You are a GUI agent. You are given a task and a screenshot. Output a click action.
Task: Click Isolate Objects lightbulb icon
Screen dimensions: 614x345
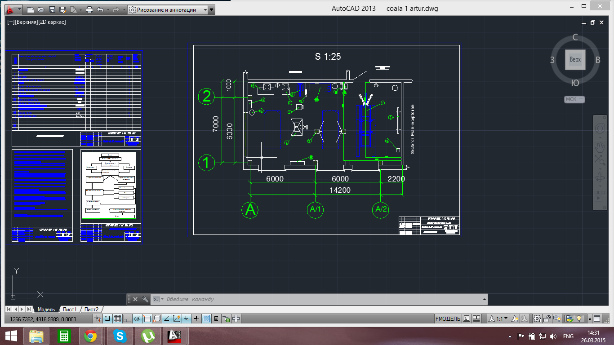(x=579, y=318)
